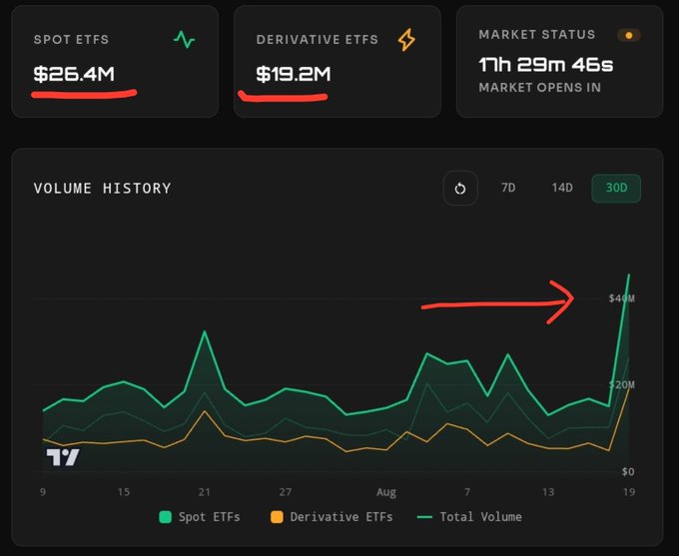Click the 9 x-axis date label
This screenshot has width=679, height=556.
(x=42, y=492)
